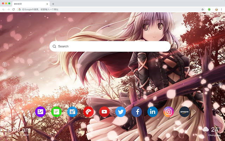Click the green extension icon in the toolbar
The width and height of the screenshot is (225, 141).
[209, 10]
